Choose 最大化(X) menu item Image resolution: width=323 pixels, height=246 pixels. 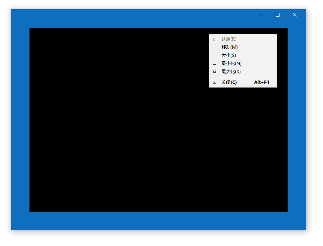[x=243, y=72]
